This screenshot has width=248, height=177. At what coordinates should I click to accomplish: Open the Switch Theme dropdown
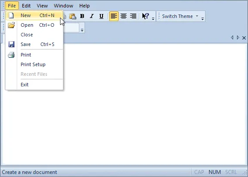click(180, 16)
